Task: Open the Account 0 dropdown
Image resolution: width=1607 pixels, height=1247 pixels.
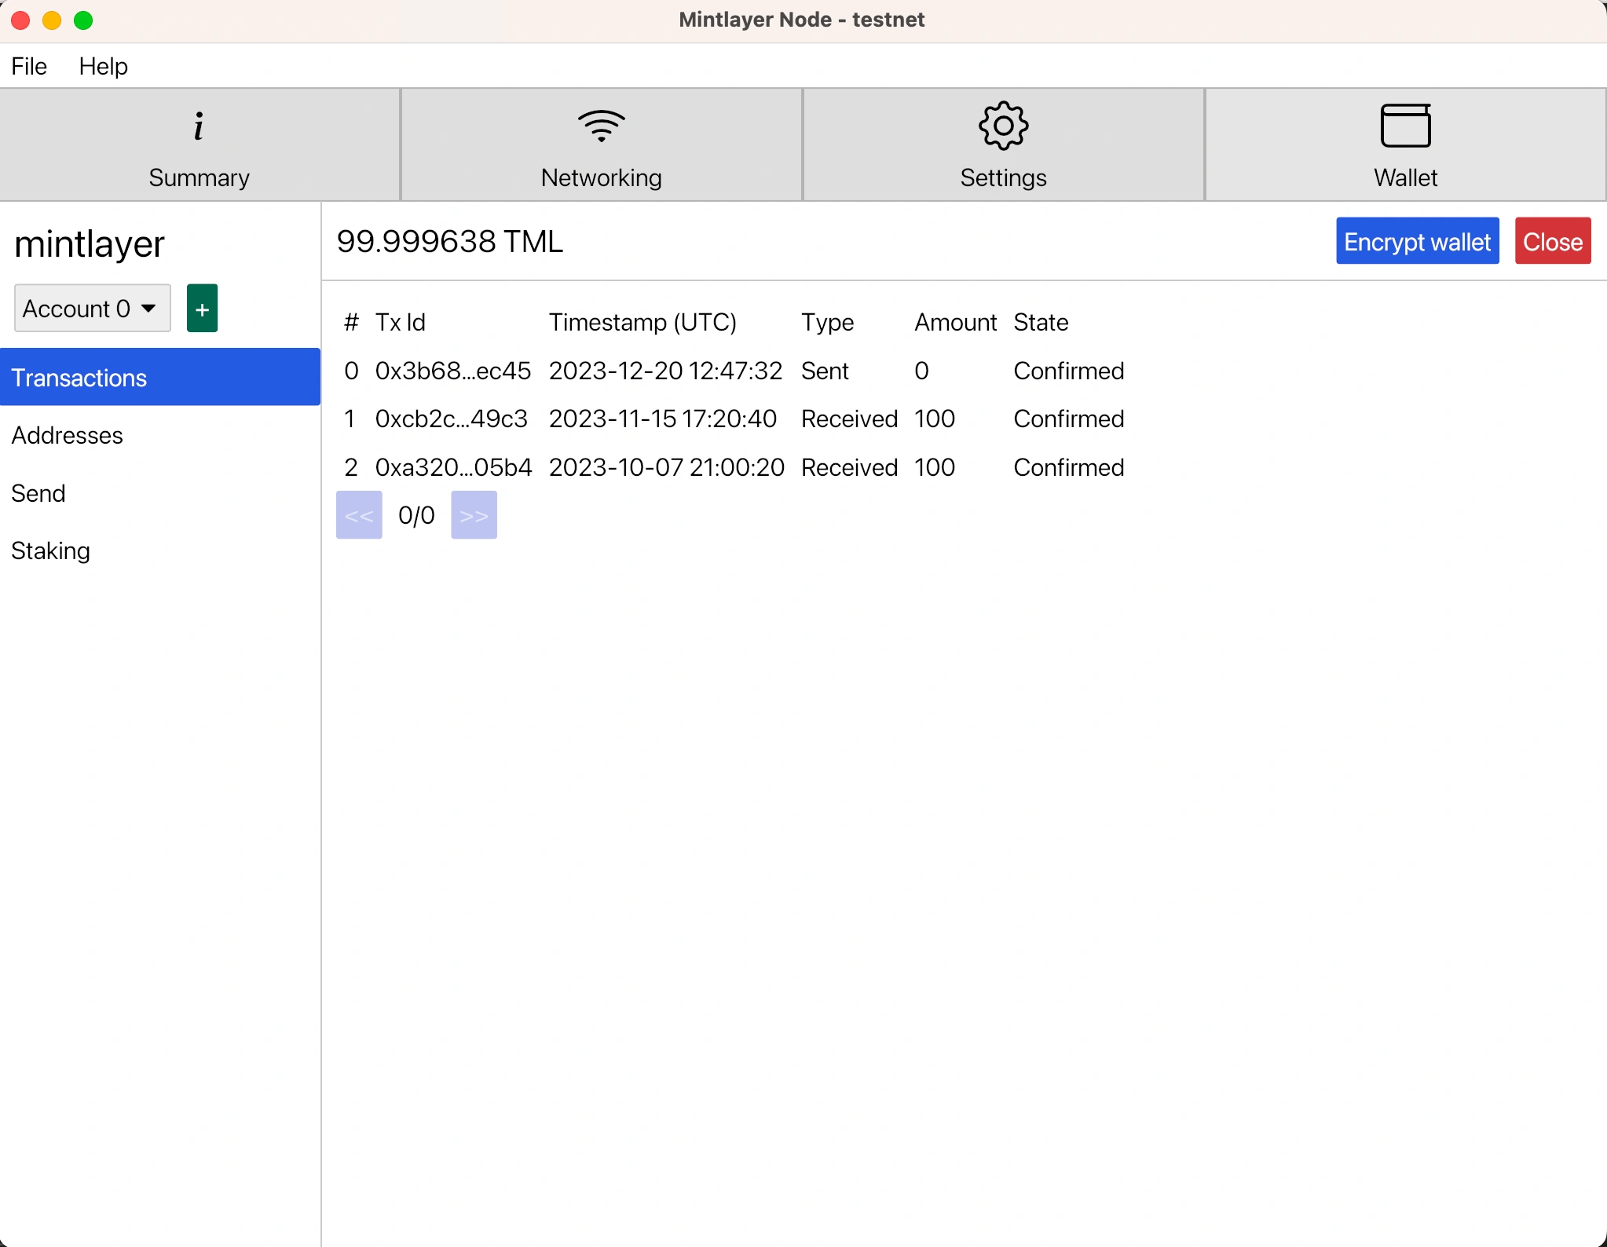Action: coord(92,309)
